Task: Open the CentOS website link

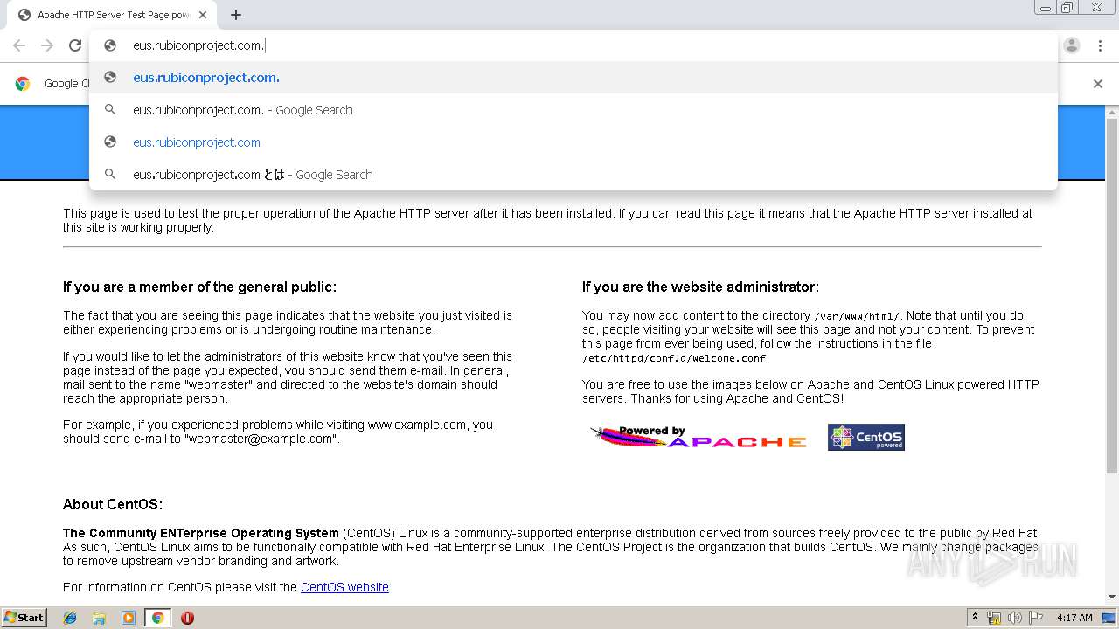Action: tap(344, 587)
